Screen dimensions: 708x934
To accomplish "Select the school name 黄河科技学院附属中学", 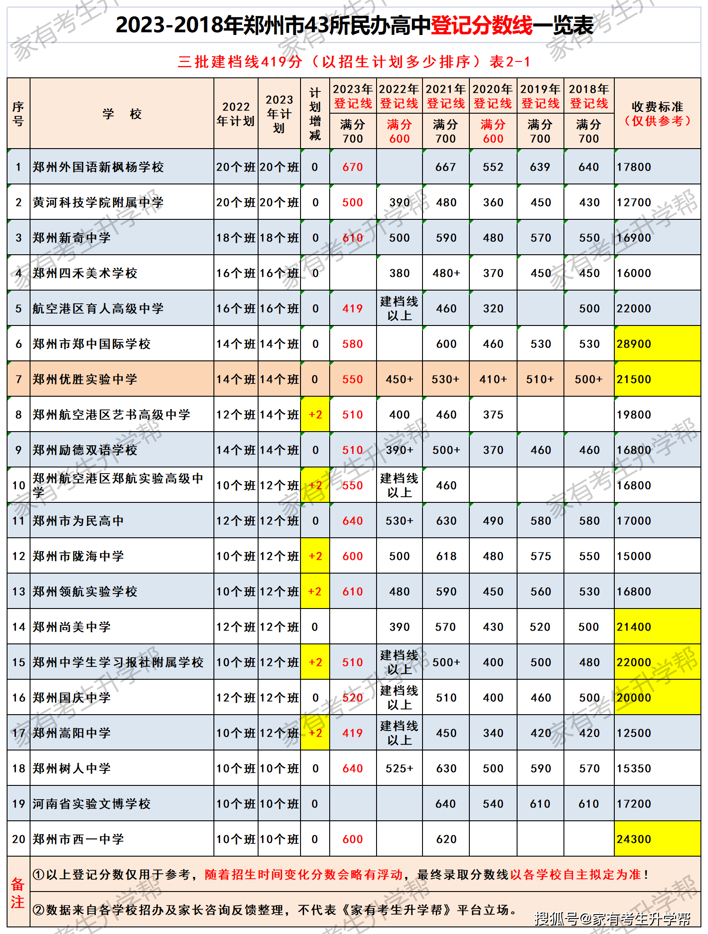I will 98,203.
